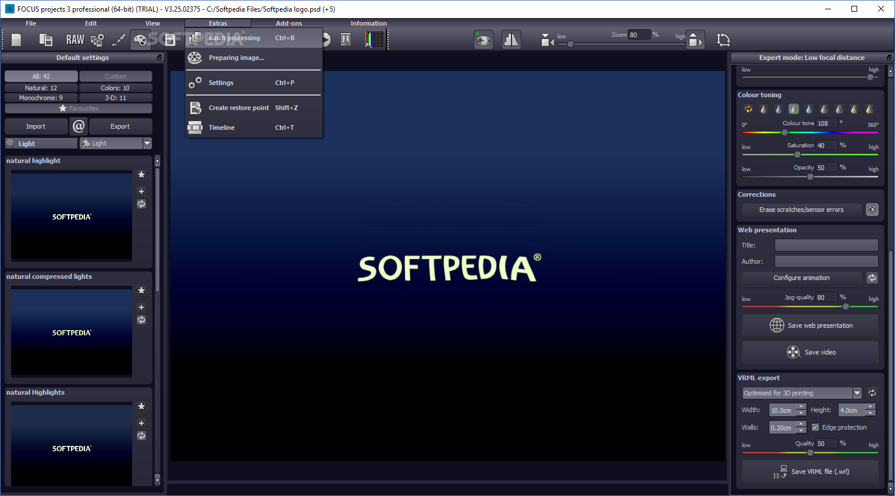Open the Edit menu

pos(91,23)
